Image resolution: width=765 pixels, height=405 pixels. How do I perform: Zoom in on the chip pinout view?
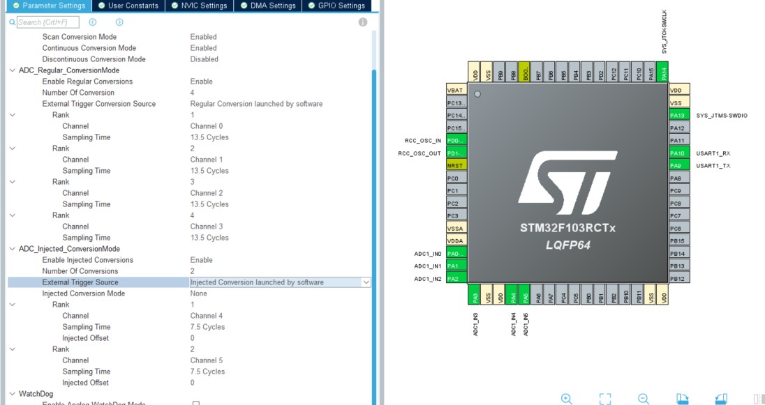tap(567, 399)
